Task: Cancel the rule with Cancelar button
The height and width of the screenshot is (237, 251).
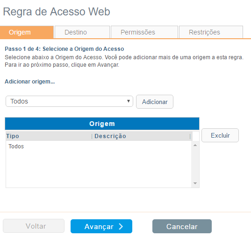Action: [182, 226]
